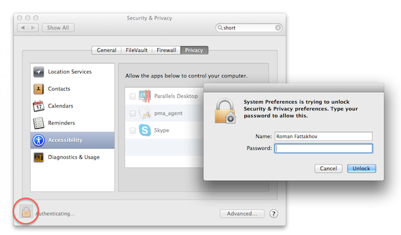Image resolution: width=401 pixels, height=235 pixels.
Task: Enable the Parallels Desktop checkbox
Action: (x=132, y=96)
